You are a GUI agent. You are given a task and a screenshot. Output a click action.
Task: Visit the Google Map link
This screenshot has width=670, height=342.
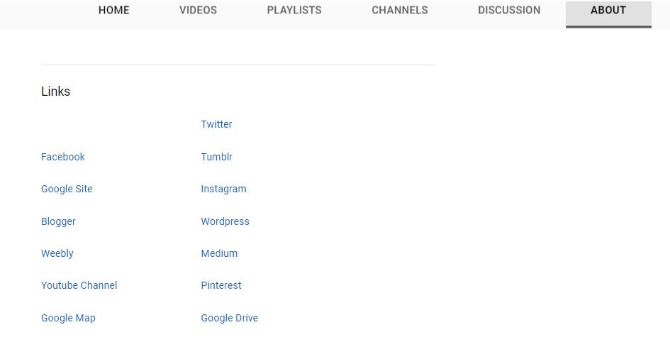pos(68,318)
